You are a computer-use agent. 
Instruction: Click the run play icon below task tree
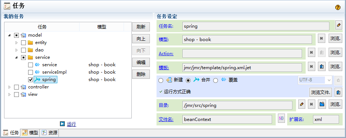(x=63, y=124)
